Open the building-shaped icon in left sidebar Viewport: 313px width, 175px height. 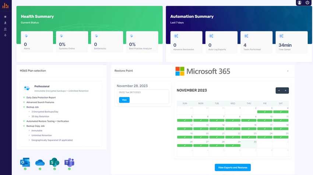click(x=5, y=29)
